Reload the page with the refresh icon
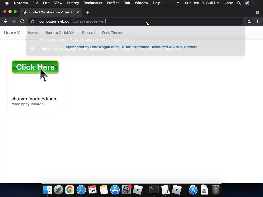The image size is (263, 197). pyautogui.click(x=22, y=21)
